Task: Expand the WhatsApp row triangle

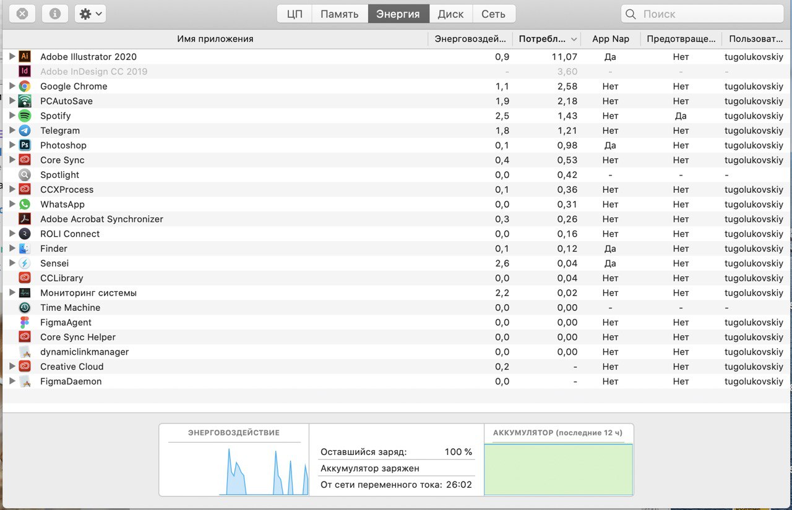Action: pyautogui.click(x=12, y=204)
